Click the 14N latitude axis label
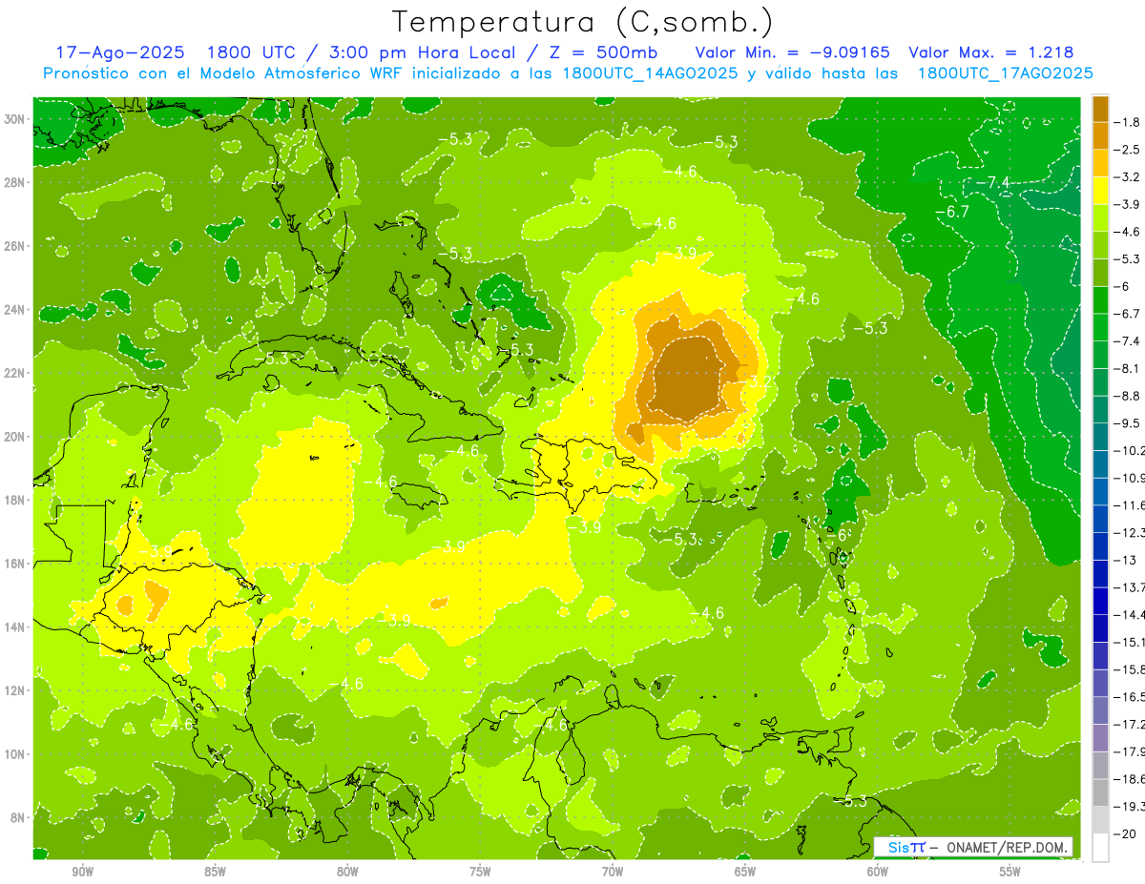1145x884 pixels. point(14,627)
